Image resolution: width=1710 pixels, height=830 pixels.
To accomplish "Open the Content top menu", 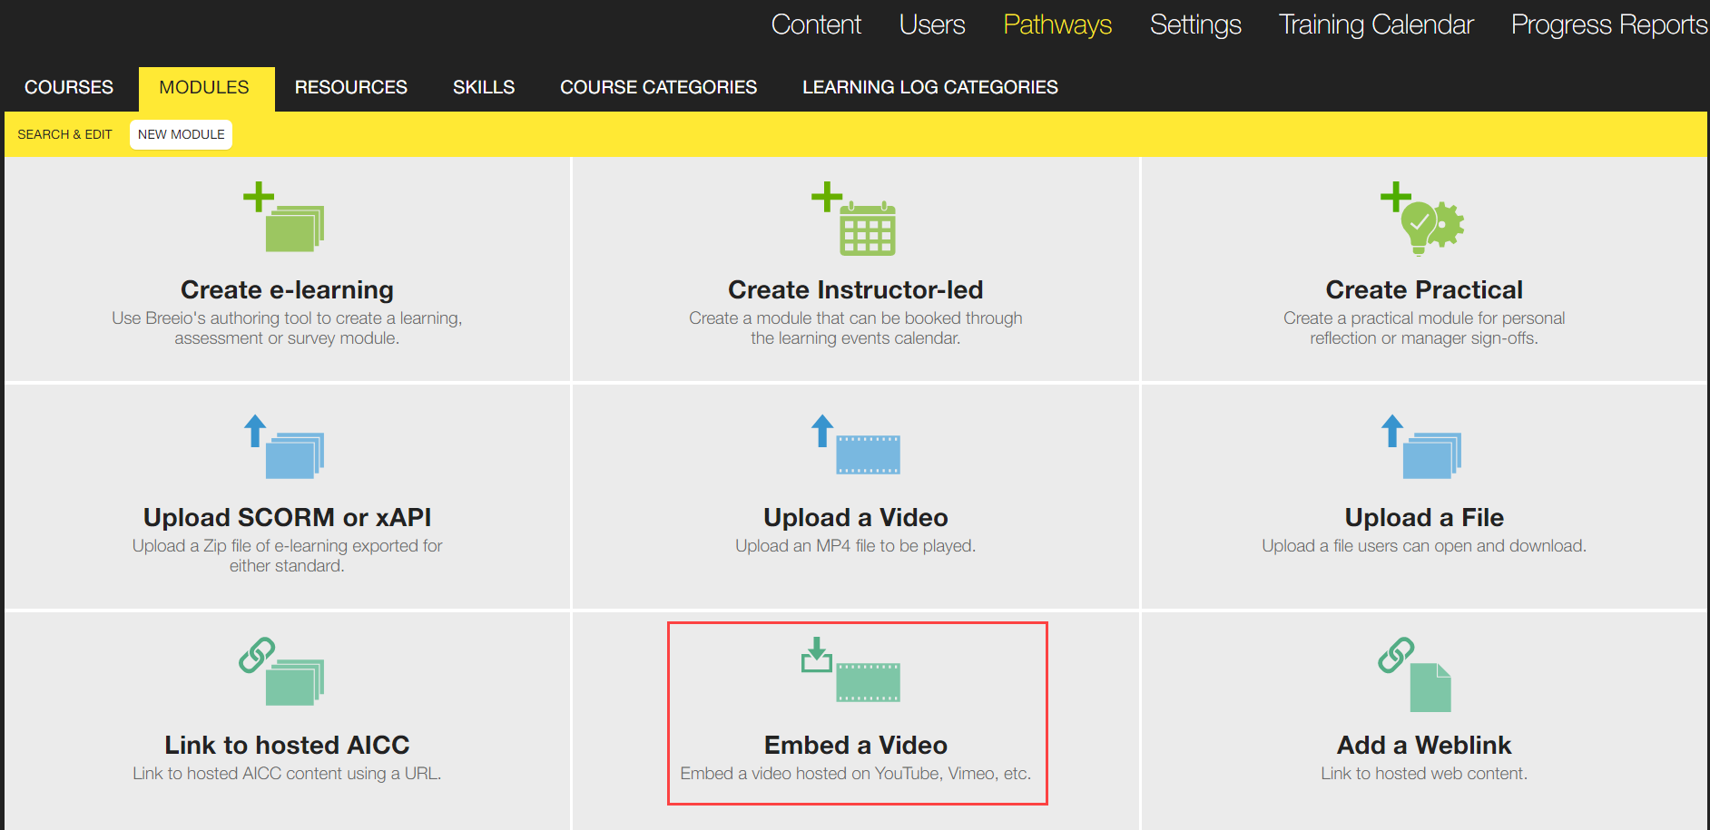I will click(x=816, y=24).
